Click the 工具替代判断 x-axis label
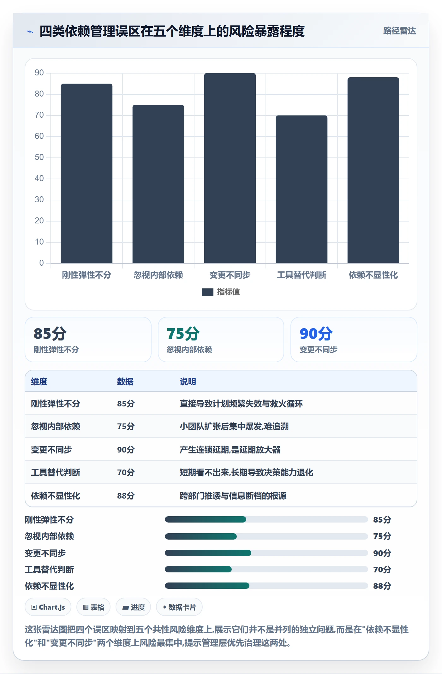This screenshot has height=674, width=442. pyautogui.click(x=302, y=275)
